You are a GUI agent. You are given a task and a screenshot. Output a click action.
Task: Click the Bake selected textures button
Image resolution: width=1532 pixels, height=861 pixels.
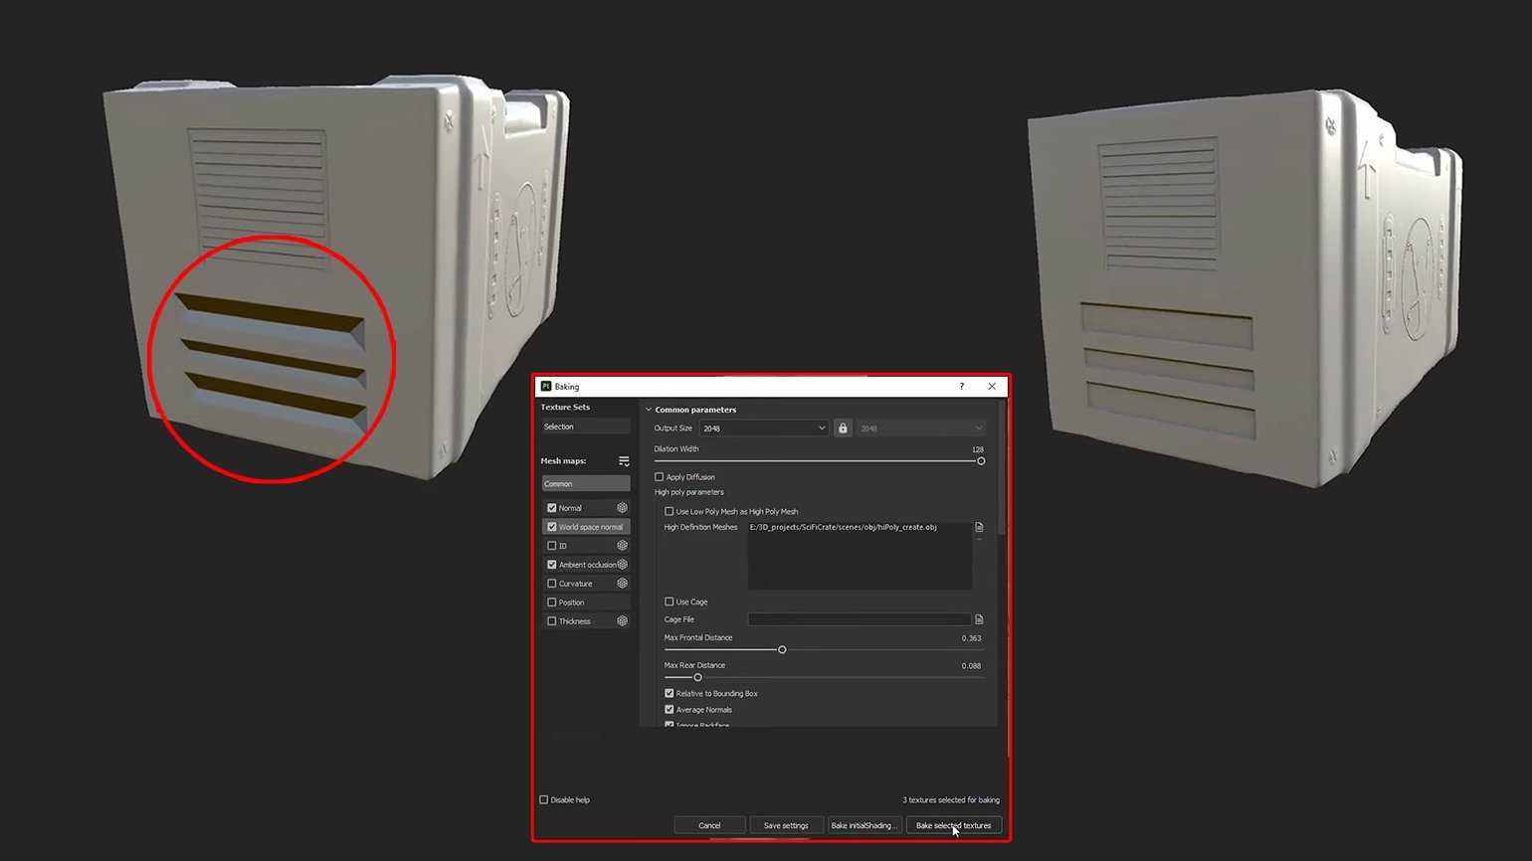(953, 825)
